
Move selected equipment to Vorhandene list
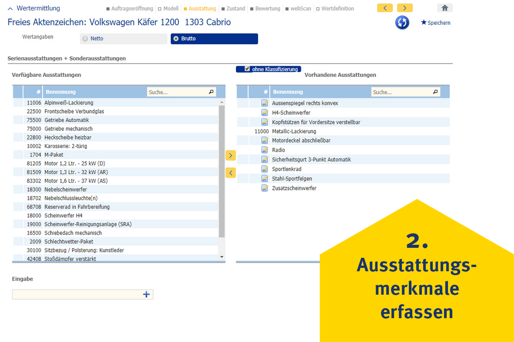[231, 155]
